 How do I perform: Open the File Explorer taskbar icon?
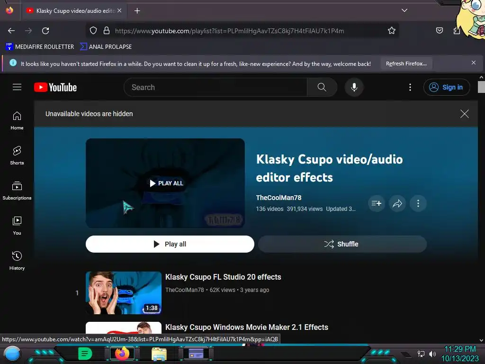click(159, 354)
